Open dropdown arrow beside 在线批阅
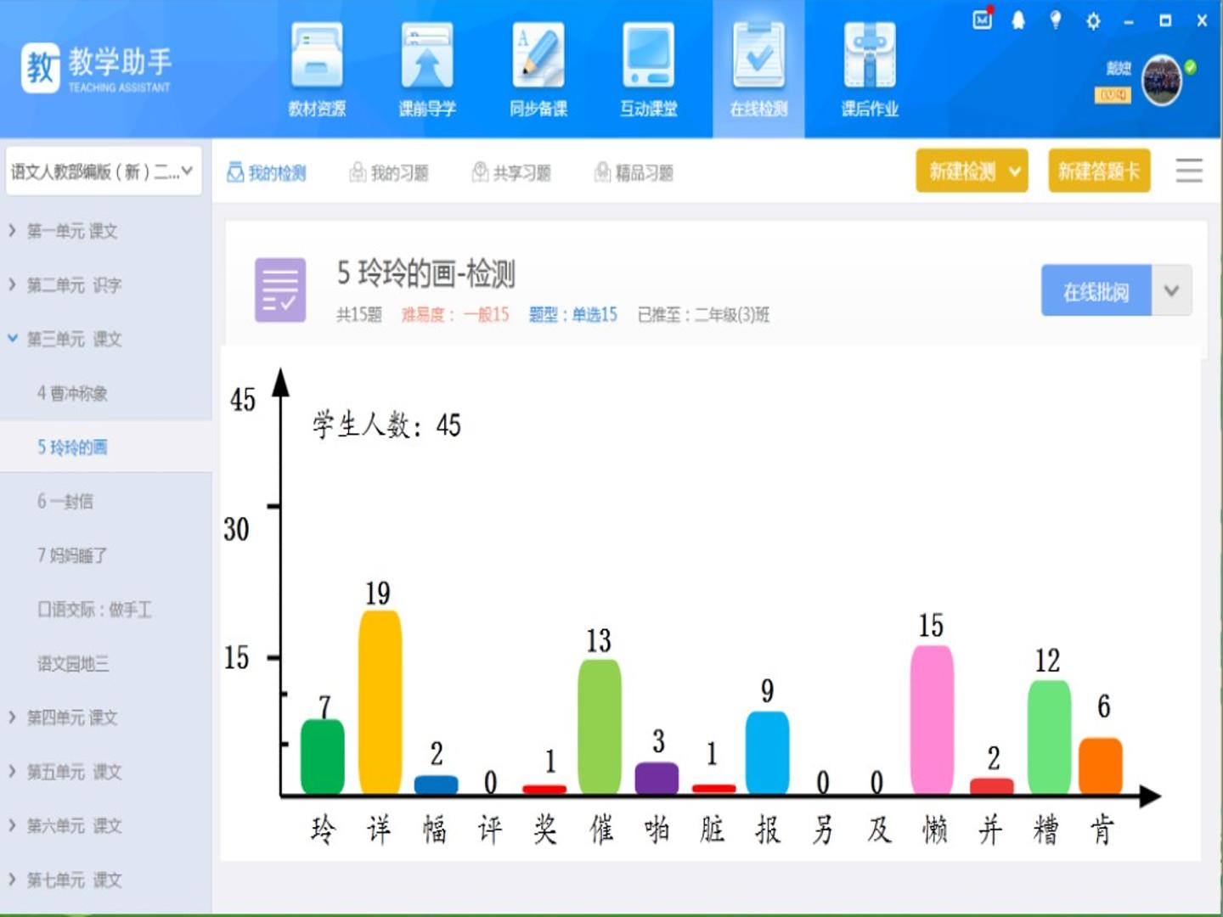Screen dimensions: 1223x917 click(x=1172, y=290)
